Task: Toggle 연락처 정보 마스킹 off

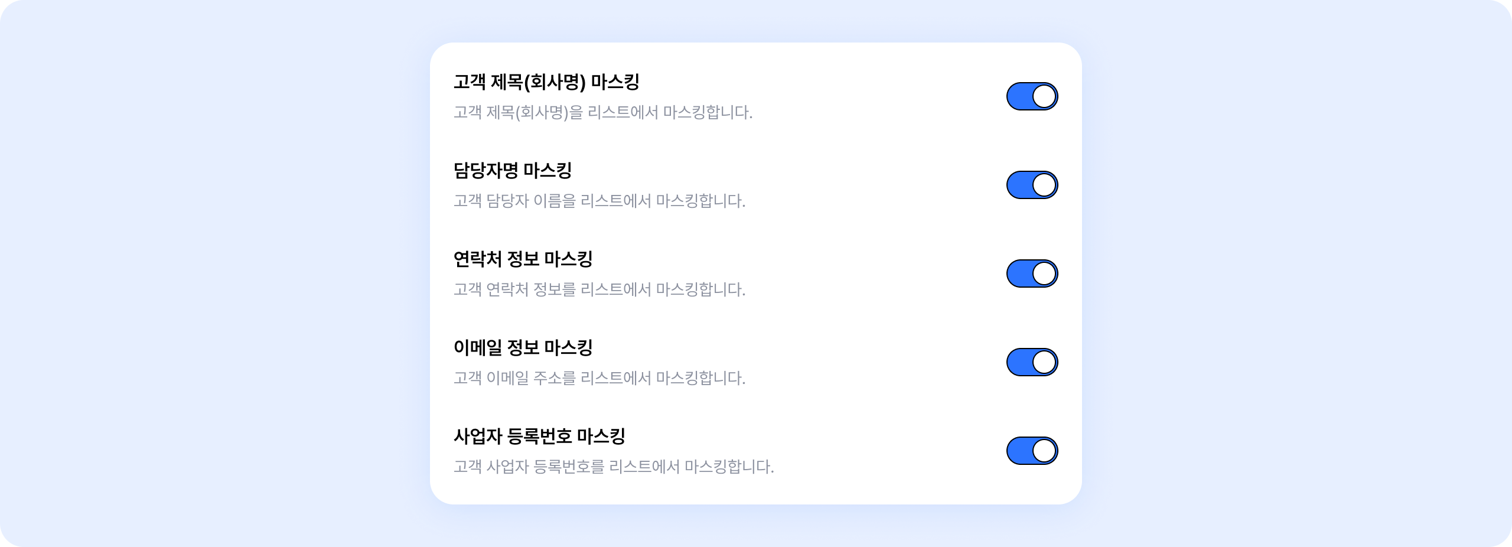Action: pos(1031,273)
